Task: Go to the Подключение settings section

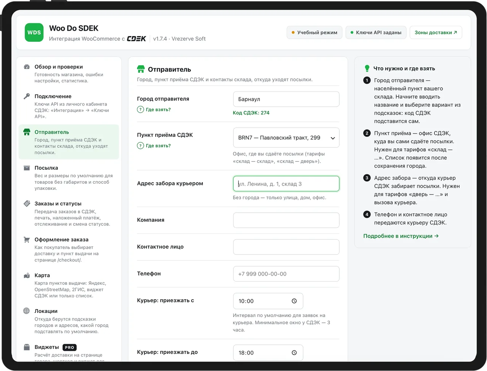Action: (x=69, y=106)
